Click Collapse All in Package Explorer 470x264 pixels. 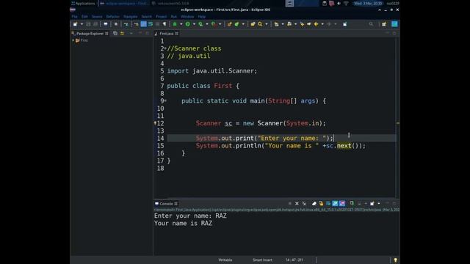[115, 34]
